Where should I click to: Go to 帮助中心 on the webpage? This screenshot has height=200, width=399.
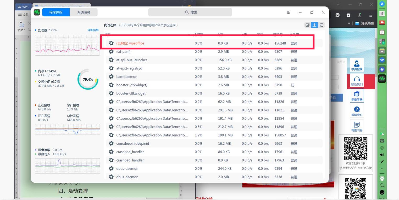(356, 111)
